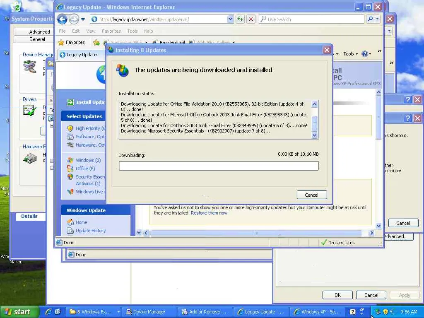Click the Hardware, Optional icon
Image resolution: width=424 pixels, height=318 pixels.
click(x=70, y=145)
